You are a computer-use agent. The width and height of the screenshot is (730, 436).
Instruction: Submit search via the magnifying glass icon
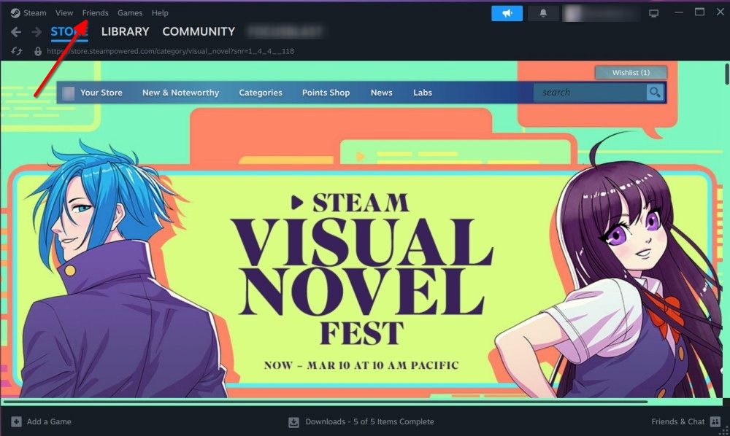tap(654, 92)
